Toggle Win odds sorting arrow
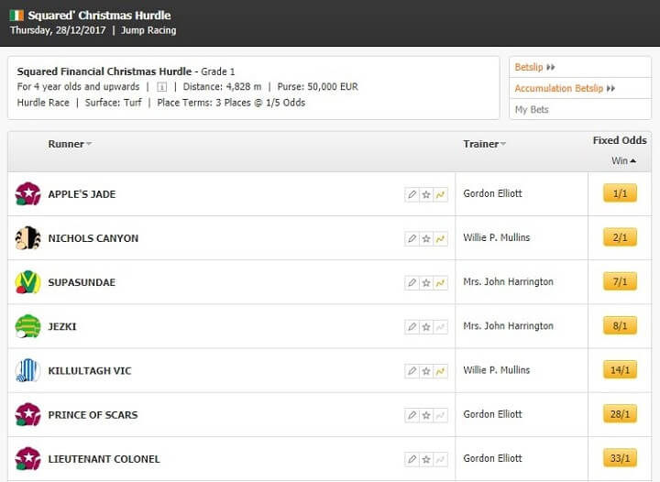Viewport: 660px width, 482px height. 633,160
